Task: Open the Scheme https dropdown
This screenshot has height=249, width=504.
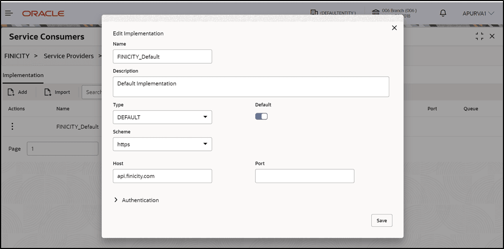Action: (162, 145)
